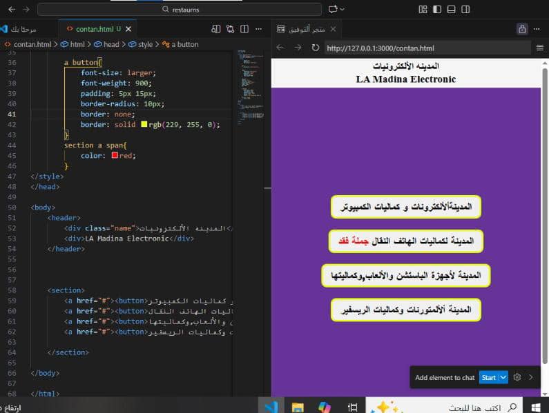This screenshot has width=549, height=413.
Task: Toggle the bottom panel visibility
Action: click(452, 10)
